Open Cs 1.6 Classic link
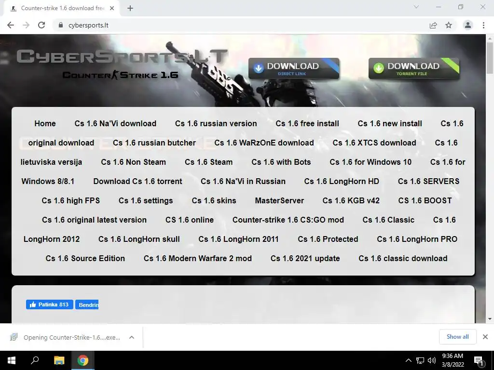Viewport: 494px width, 370px height. pos(388,220)
